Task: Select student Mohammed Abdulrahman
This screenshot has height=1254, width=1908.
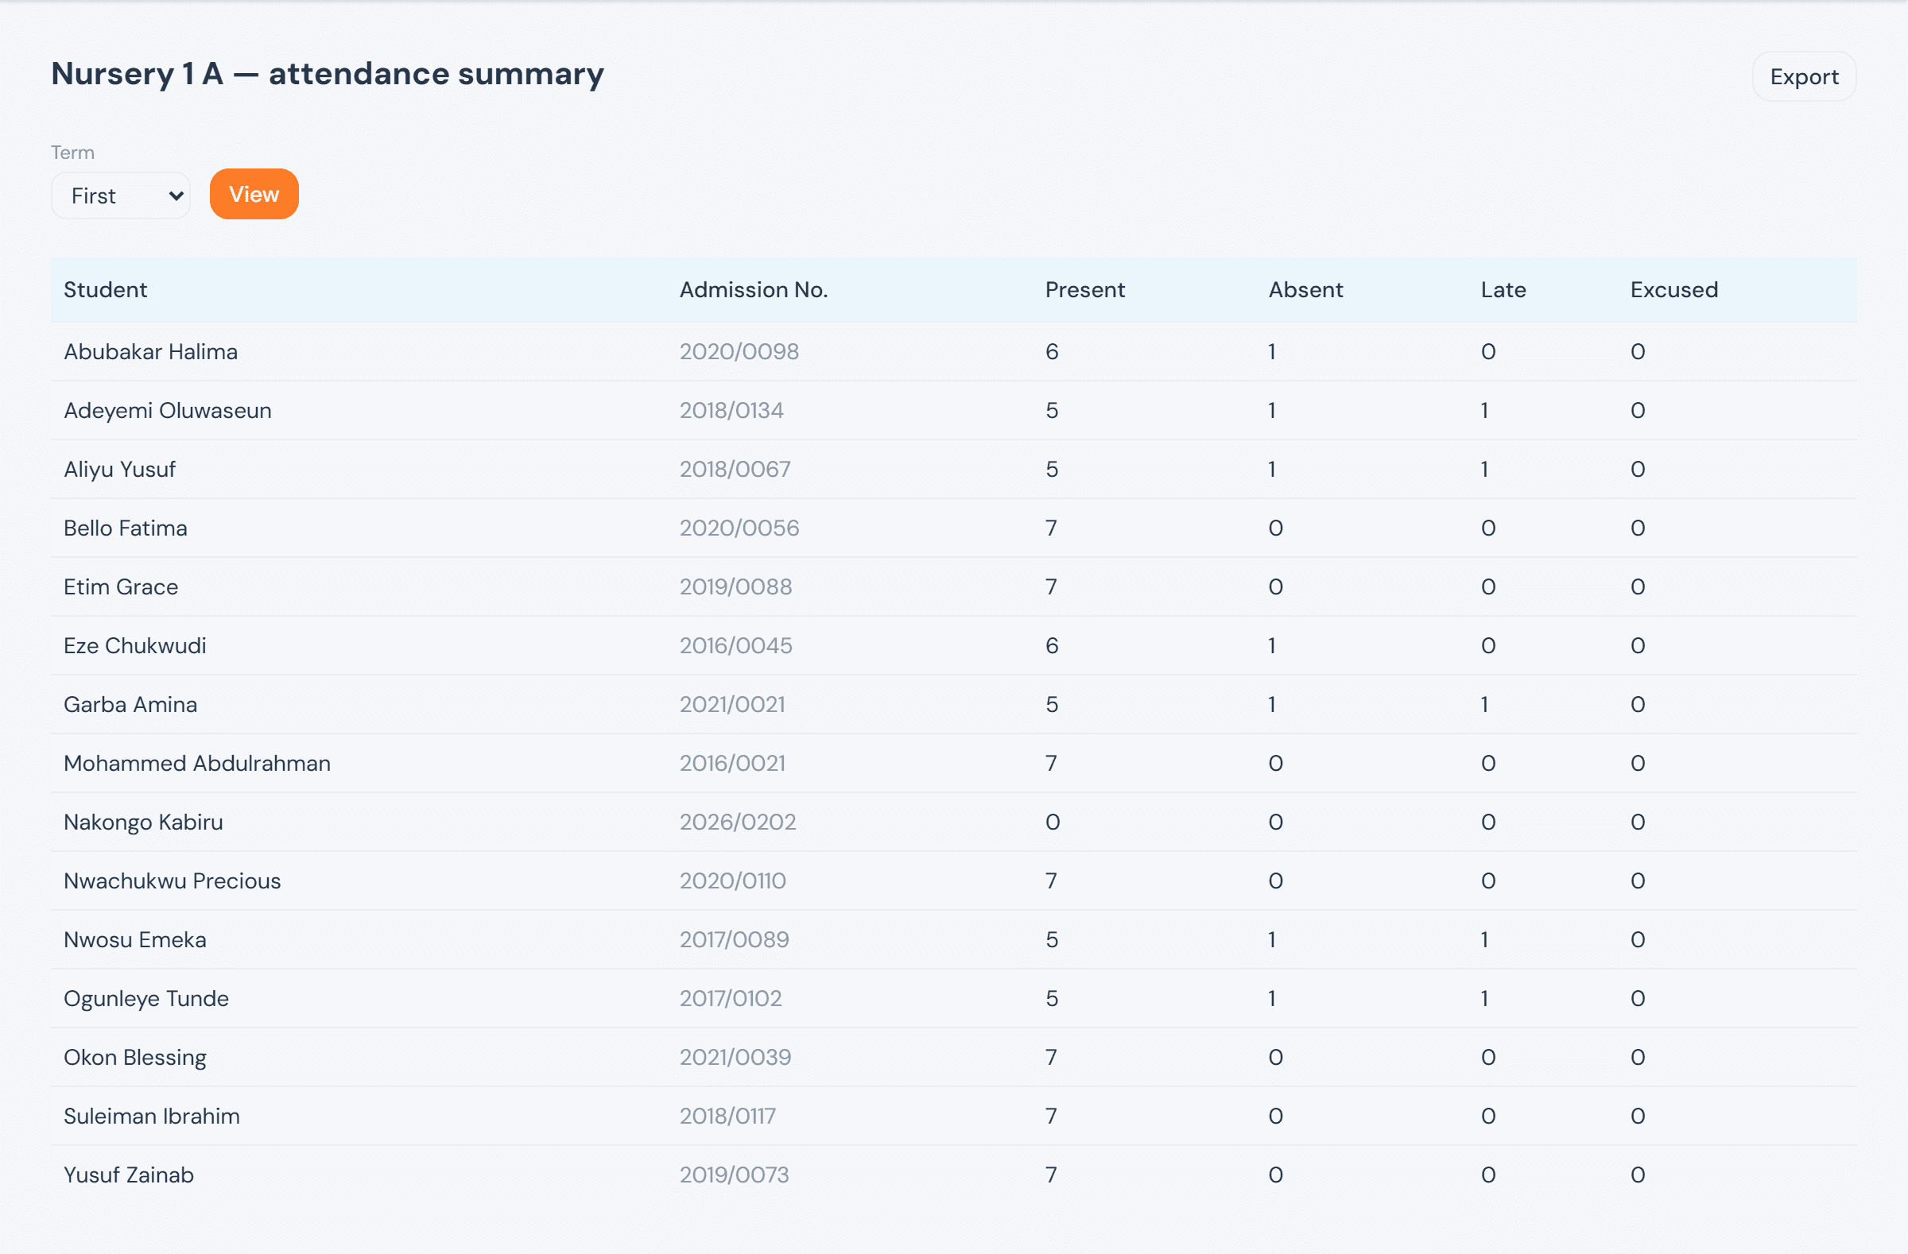Action: pos(197,763)
